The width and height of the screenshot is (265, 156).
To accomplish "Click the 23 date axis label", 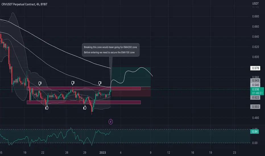I will pos(234,153).
